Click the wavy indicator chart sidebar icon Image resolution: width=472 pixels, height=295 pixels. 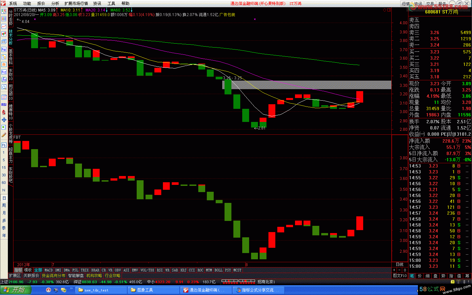pos(4,97)
